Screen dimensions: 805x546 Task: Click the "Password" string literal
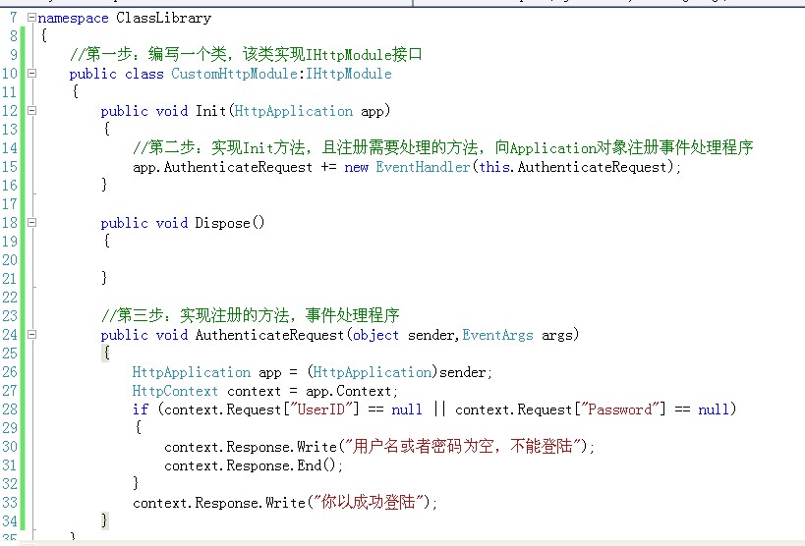[x=620, y=409]
